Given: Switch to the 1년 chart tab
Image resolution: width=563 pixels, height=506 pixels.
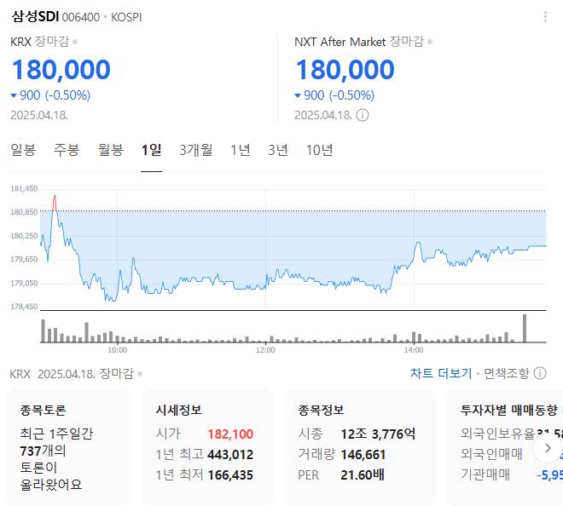Looking at the screenshot, I should pyautogui.click(x=241, y=150).
